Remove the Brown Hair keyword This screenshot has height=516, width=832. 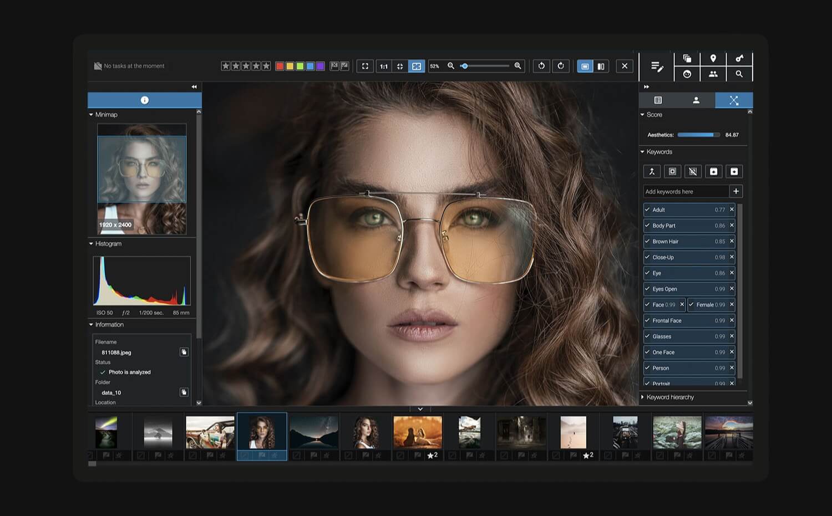tap(732, 241)
